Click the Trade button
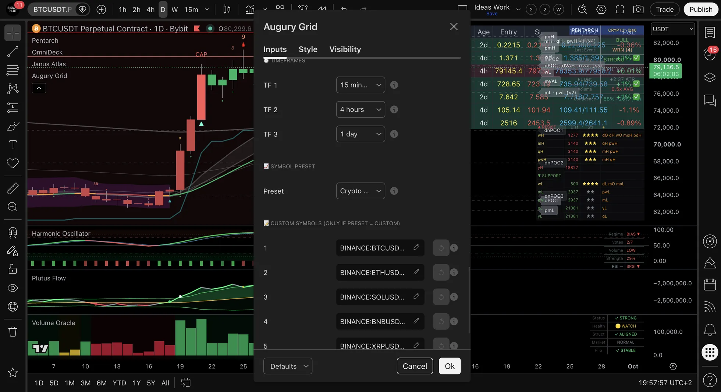The image size is (721, 392). 665,10
